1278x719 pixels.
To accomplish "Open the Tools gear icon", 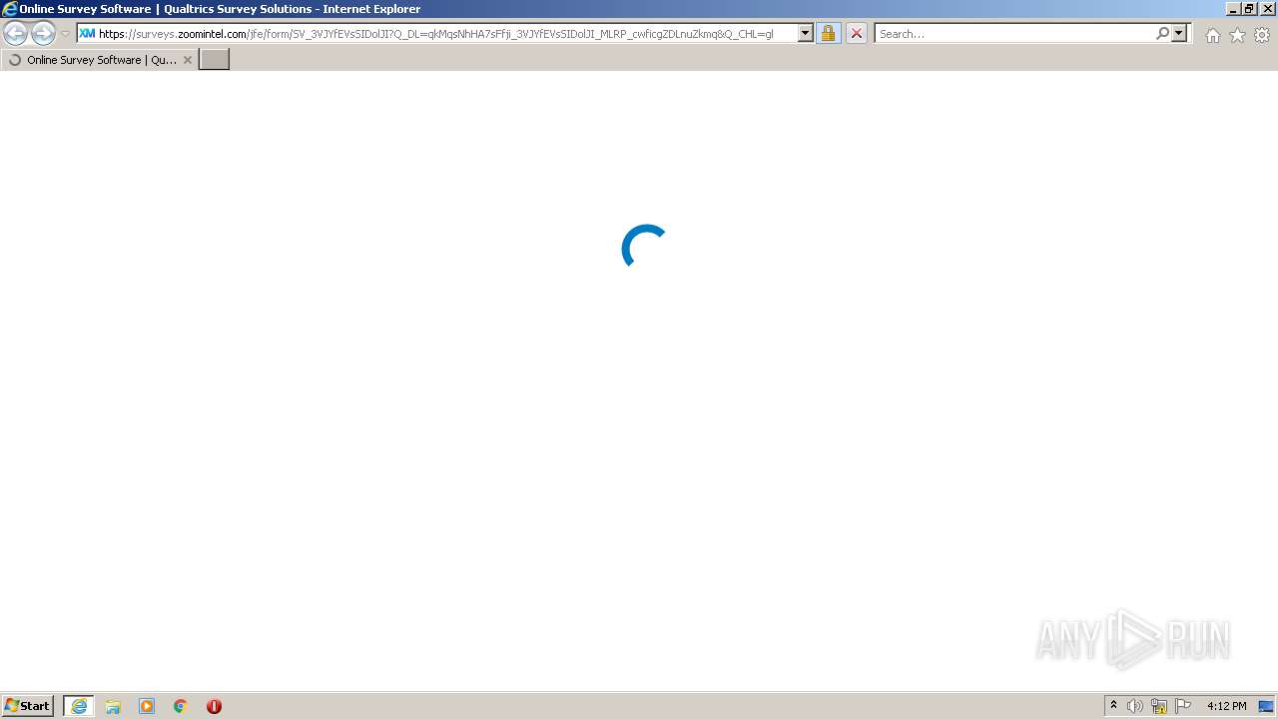I will click(1262, 35).
